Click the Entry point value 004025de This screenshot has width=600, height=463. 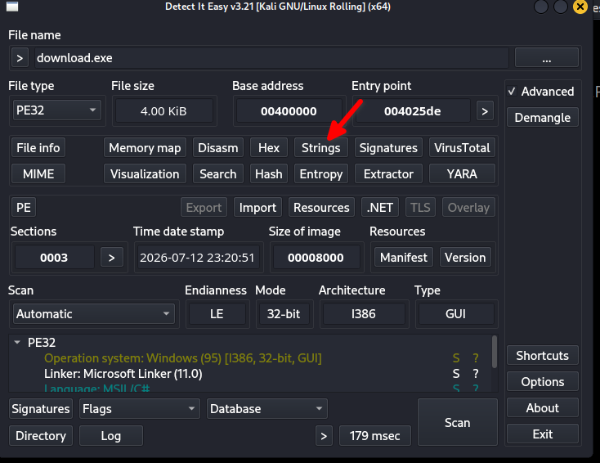(x=412, y=111)
